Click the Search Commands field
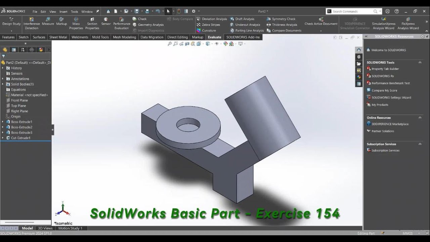The image size is (430, 242). coord(353,11)
